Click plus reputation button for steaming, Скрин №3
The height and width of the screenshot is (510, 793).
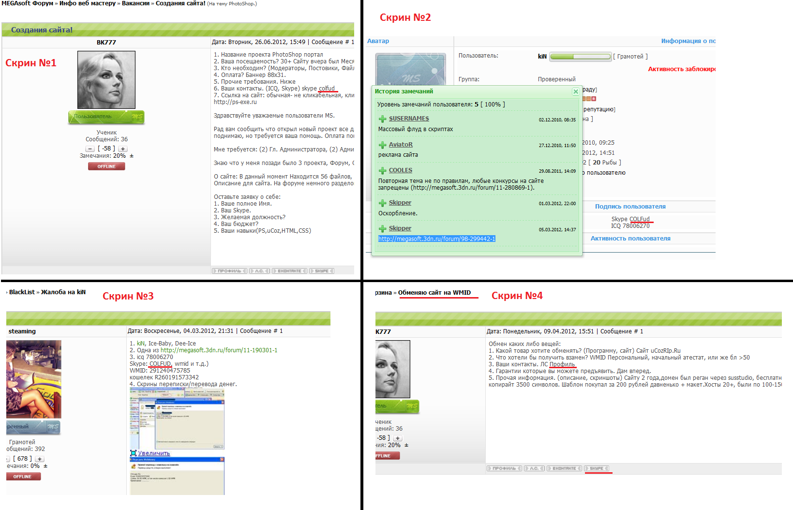(x=40, y=459)
